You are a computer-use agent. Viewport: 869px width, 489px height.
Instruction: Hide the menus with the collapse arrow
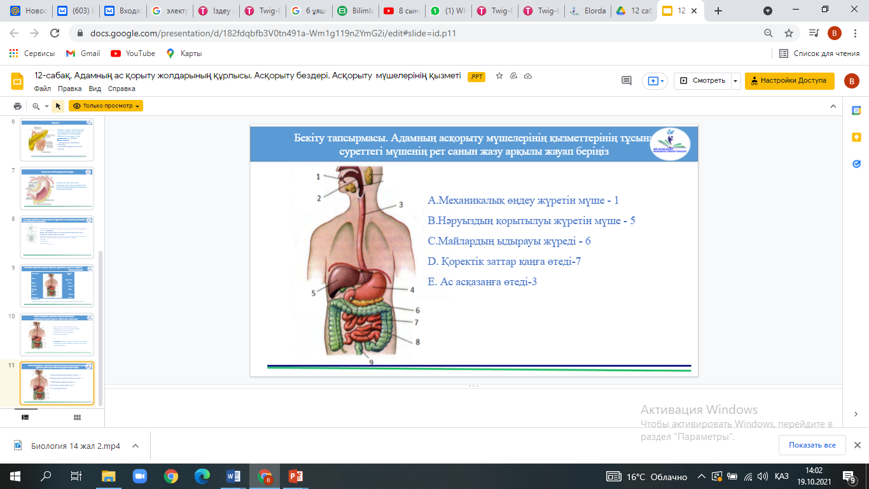pyautogui.click(x=831, y=106)
